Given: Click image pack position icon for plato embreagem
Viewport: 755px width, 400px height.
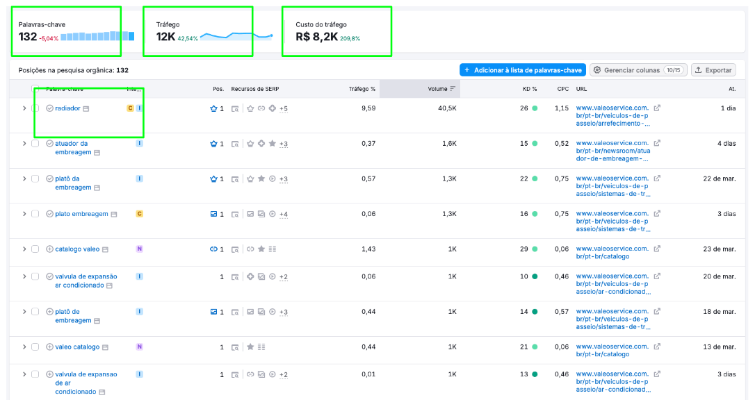Looking at the screenshot, I should click(214, 214).
